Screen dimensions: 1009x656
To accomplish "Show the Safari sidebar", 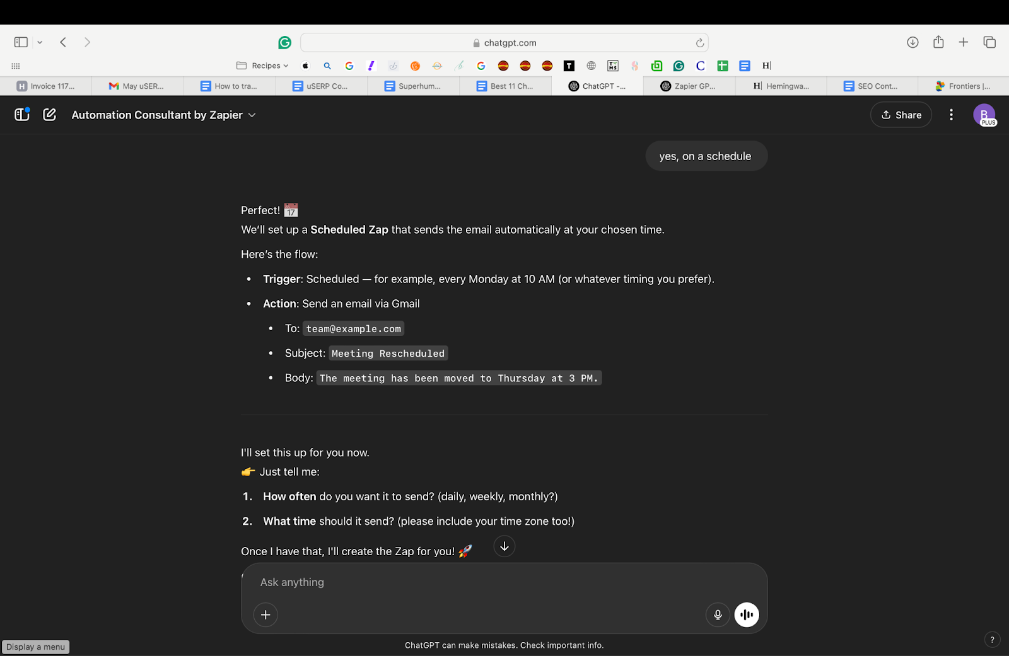I will pyautogui.click(x=21, y=42).
